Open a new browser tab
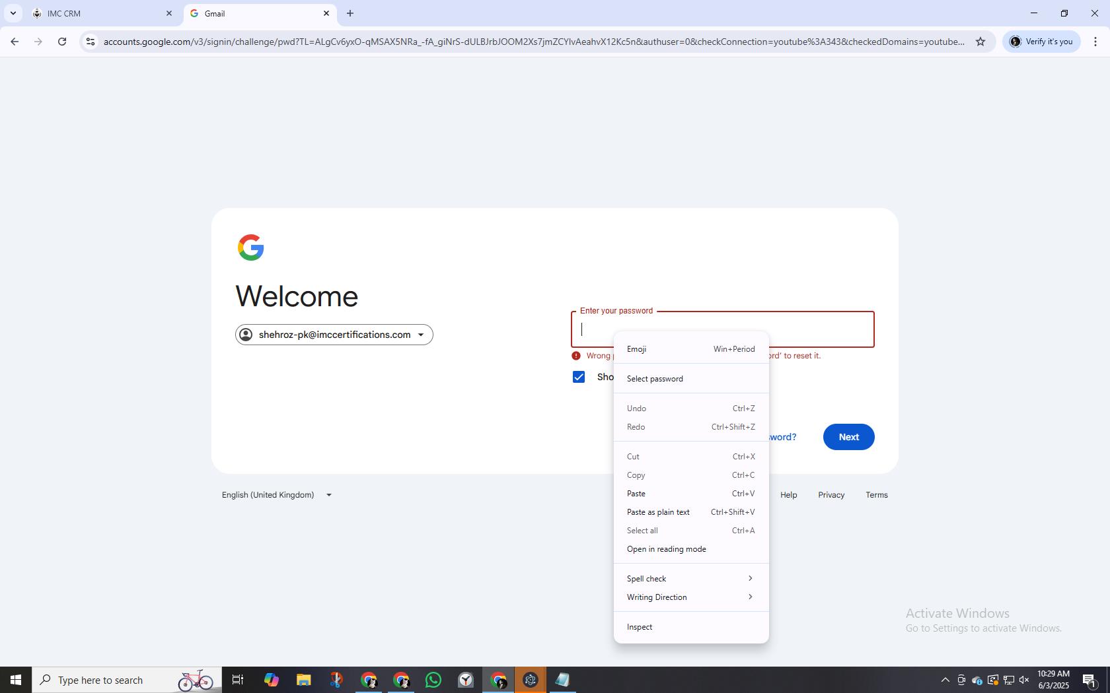Image resolution: width=1110 pixels, height=693 pixels. (x=350, y=13)
